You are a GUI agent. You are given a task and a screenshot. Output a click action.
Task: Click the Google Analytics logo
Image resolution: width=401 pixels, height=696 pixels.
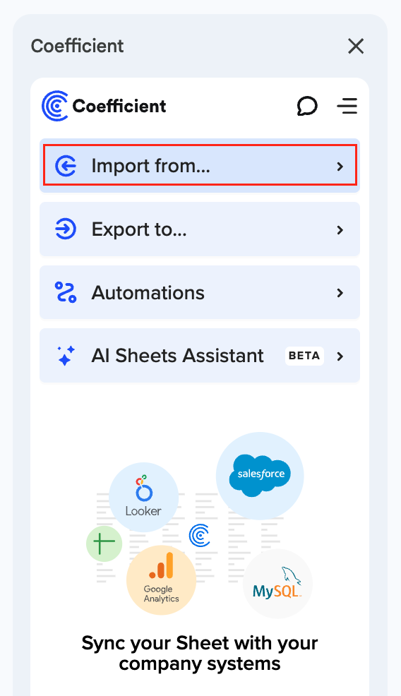[161, 580]
